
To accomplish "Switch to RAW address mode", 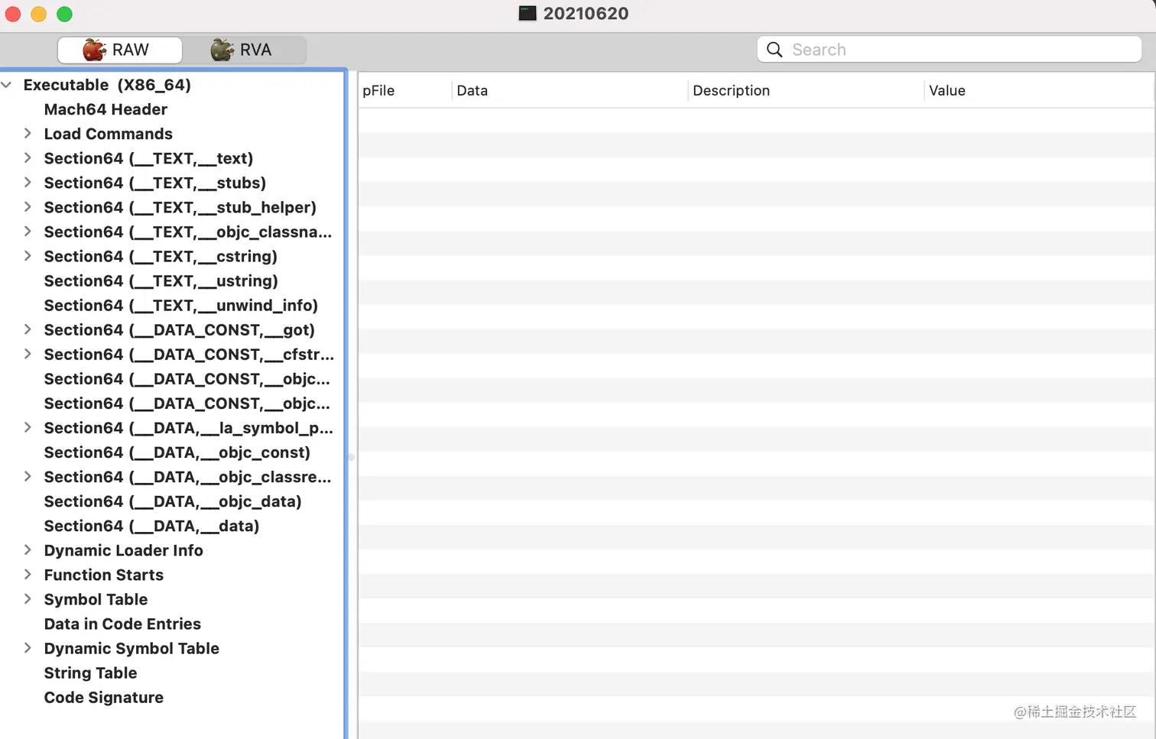I will [120, 50].
